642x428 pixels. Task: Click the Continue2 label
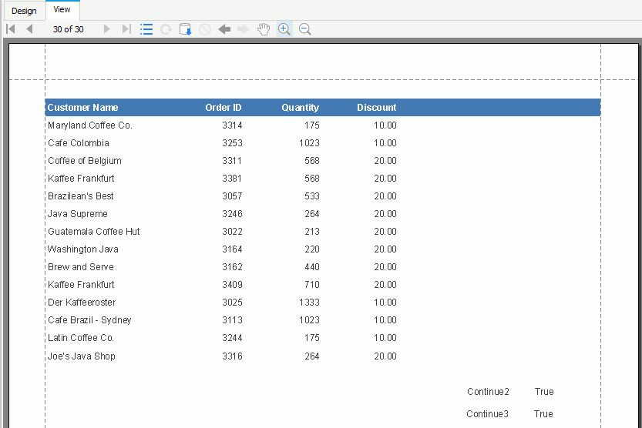point(488,392)
